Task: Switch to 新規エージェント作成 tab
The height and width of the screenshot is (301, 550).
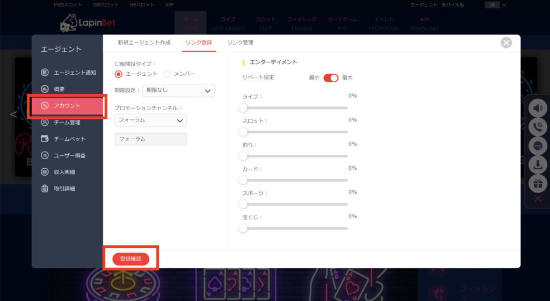Action: [x=144, y=42]
